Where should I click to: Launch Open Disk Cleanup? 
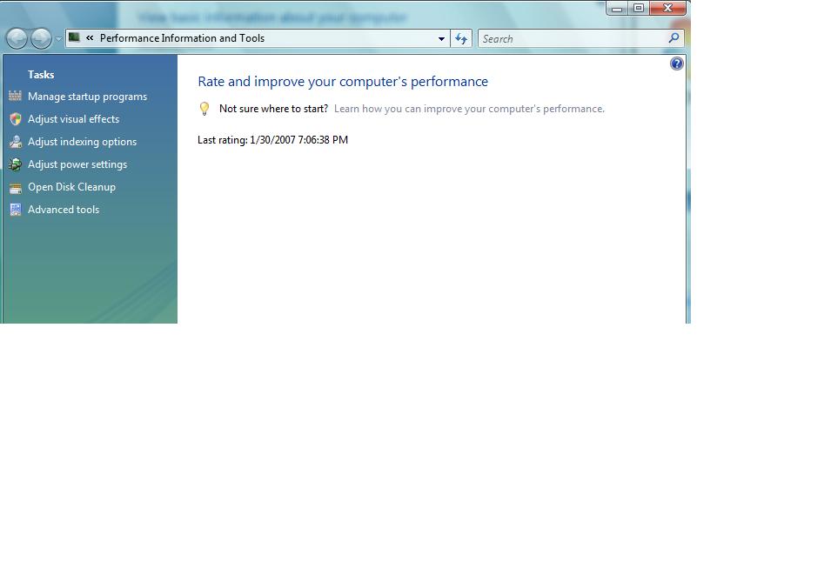(x=71, y=187)
